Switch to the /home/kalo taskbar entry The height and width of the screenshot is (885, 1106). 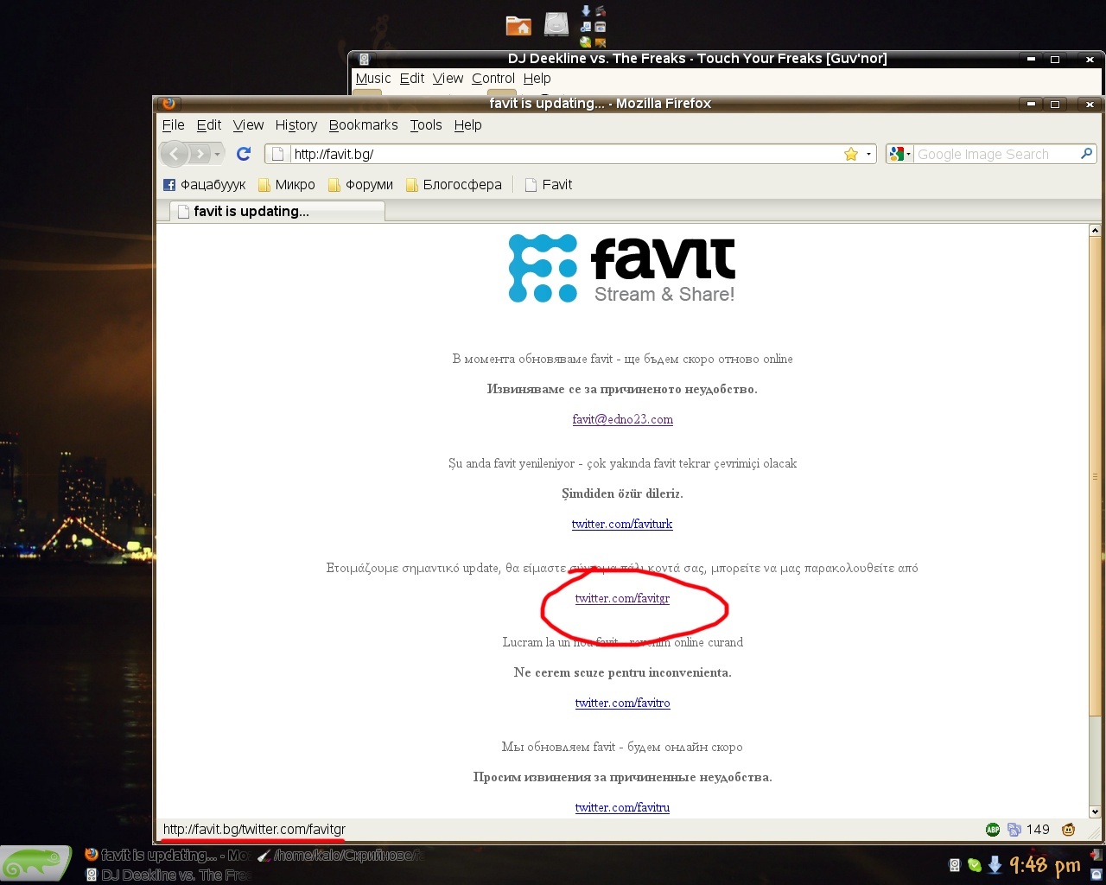[x=341, y=855]
